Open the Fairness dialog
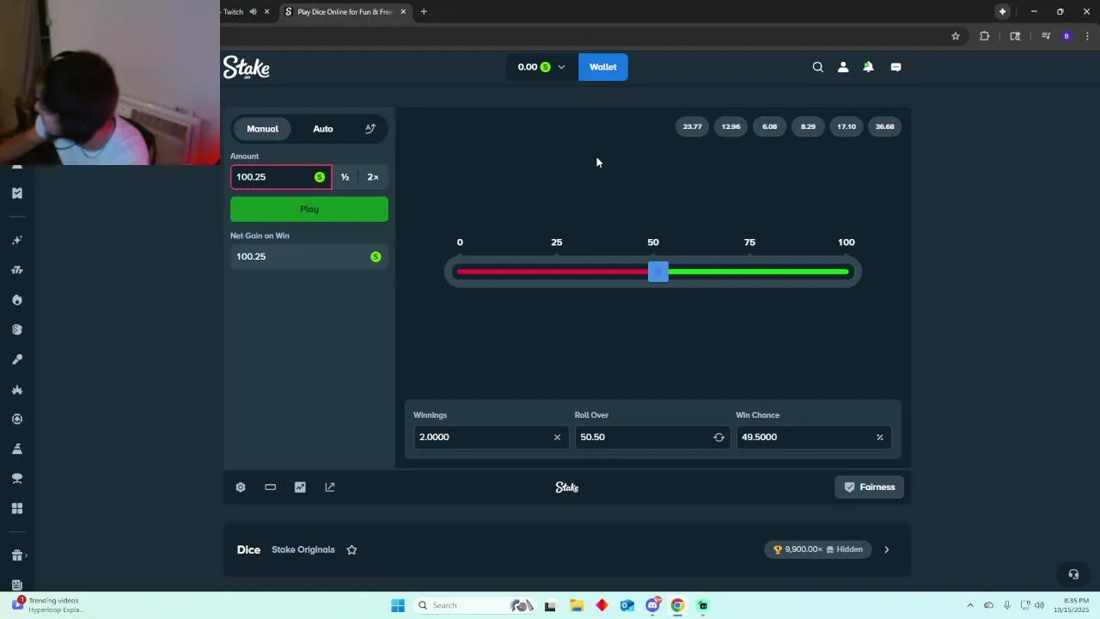This screenshot has height=619, width=1100. (870, 487)
